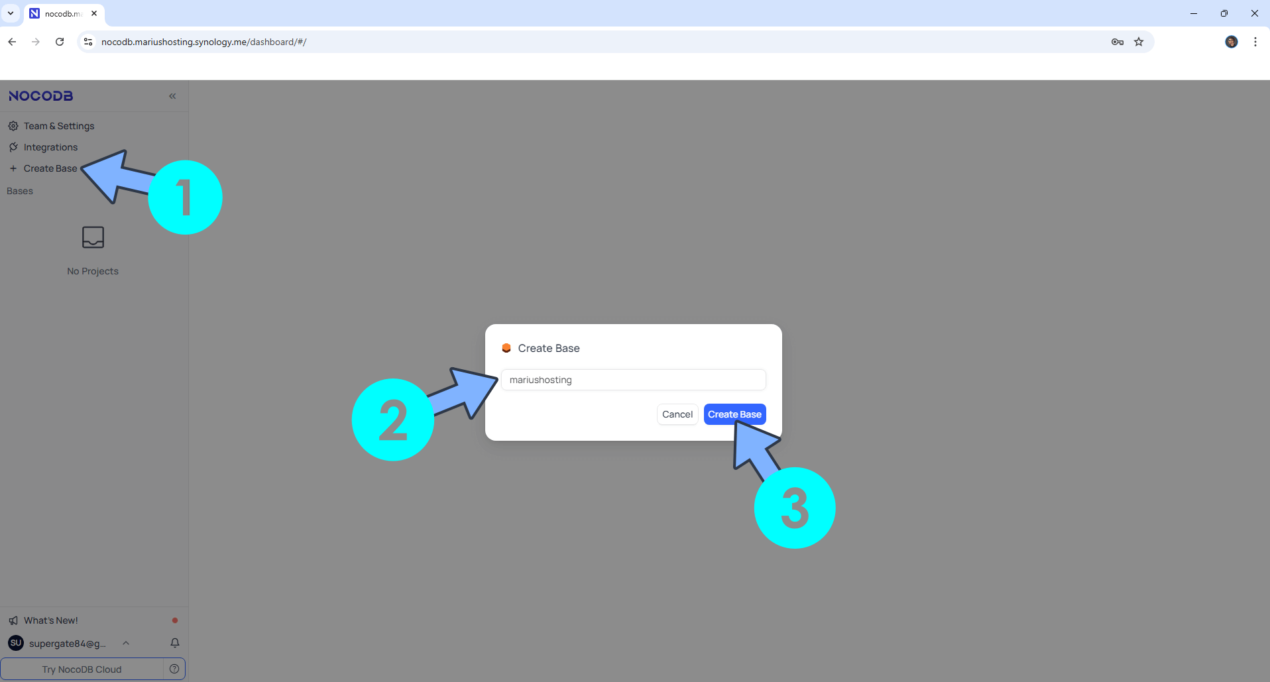This screenshot has height=682, width=1270.
Task: Click the orange base icon in dialog
Action: point(506,348)
